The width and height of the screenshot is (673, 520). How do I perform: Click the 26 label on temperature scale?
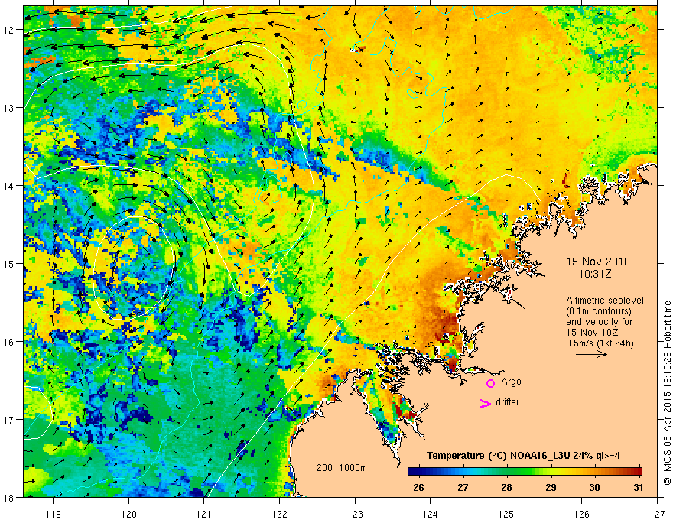point(418,487)
